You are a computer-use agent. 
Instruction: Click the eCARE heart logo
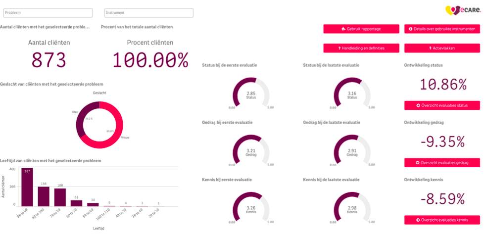[x=463, y=10]
